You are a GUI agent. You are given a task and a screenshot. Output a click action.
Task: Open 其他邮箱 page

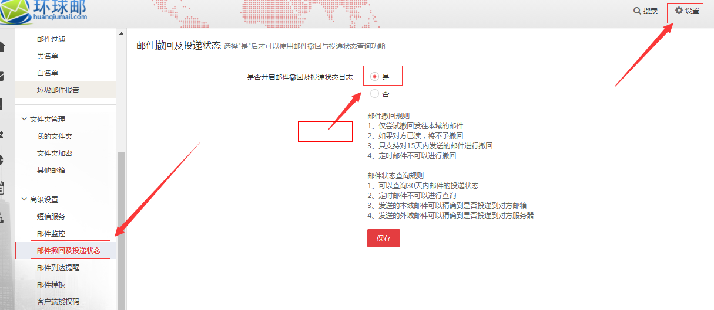51,171
